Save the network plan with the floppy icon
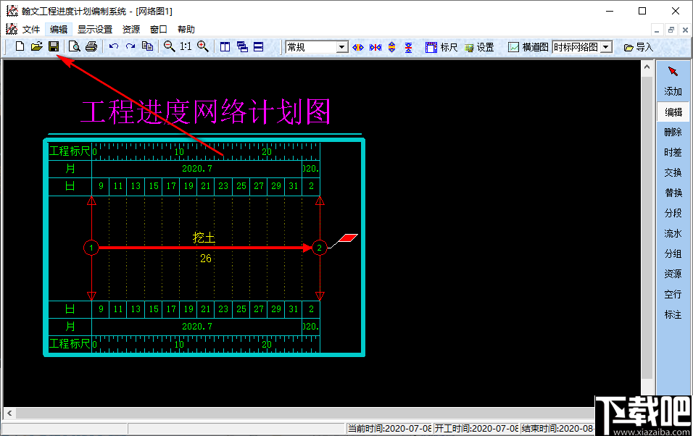Viewport: 693px width, 436px height. coord(54,46)
